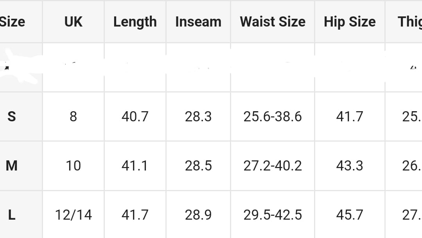
Task: Click the 28.9 inseam cell
Action: pyautogui.click(x=198, y=215)
